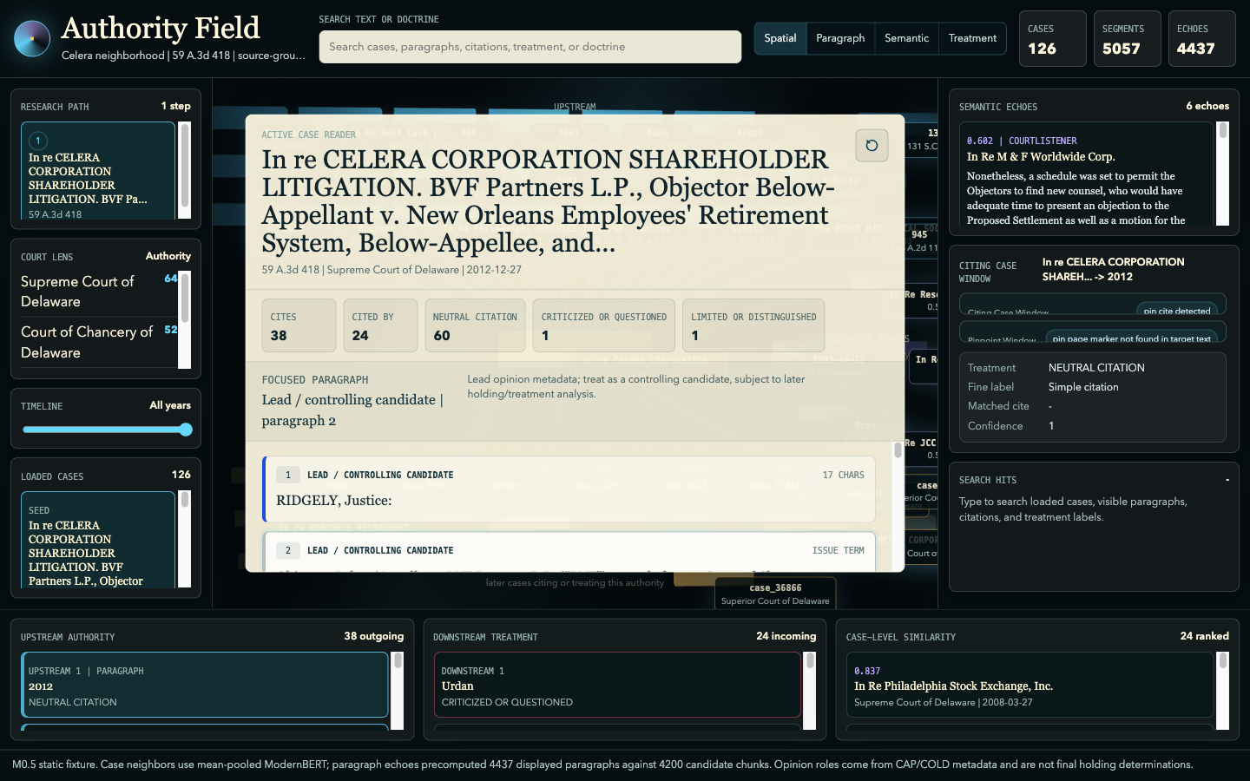Click 'Lead / controlling candidate | paragraph 2' text
Viewport: 1250px width, 781px height.
click(x=352, y=410)
